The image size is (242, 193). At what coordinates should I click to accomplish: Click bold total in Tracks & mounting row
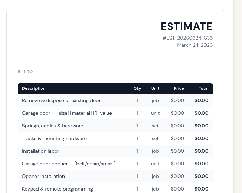point(202,139)
